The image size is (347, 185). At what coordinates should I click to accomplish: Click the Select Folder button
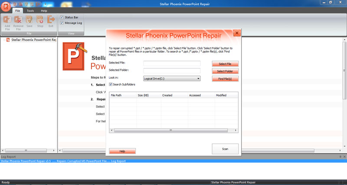(225, 71)
